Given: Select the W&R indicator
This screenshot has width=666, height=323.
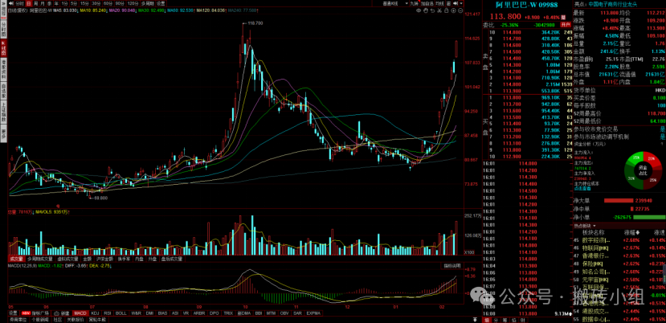Looking at the screenshot, I should (x=137, y=313).
